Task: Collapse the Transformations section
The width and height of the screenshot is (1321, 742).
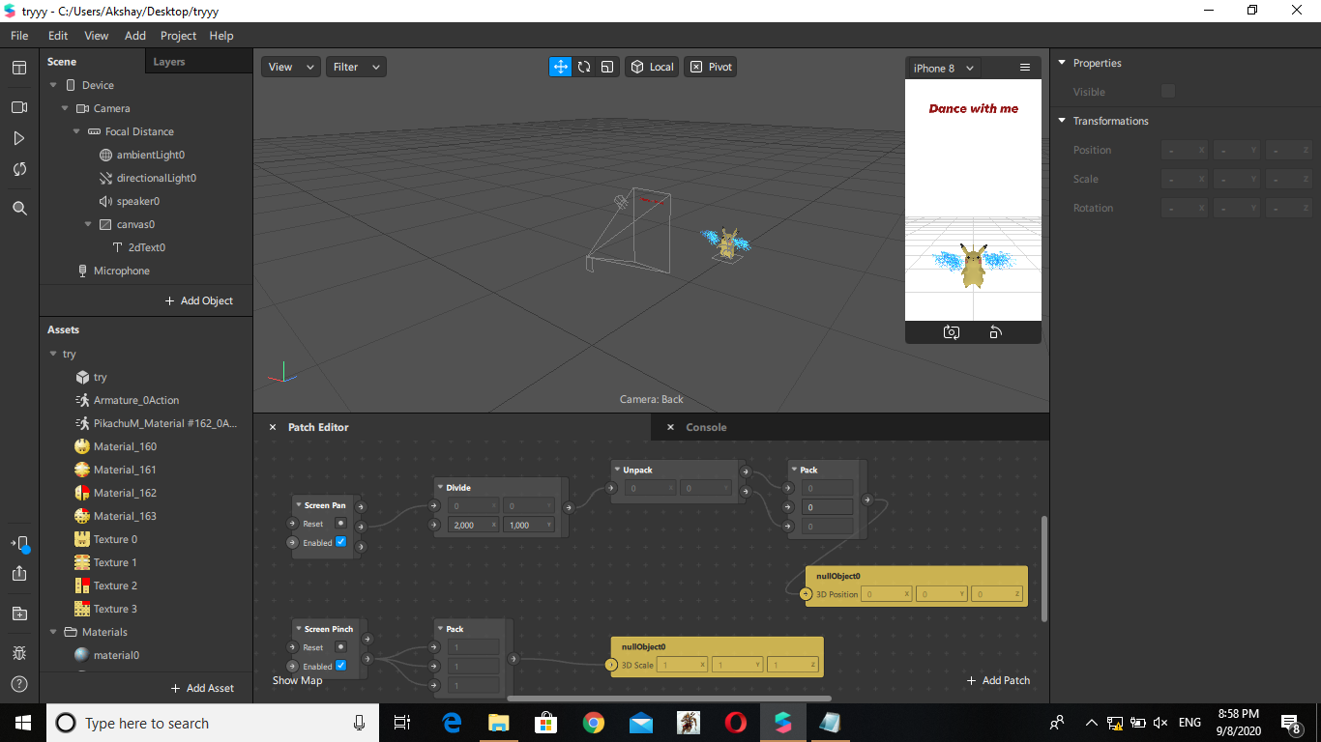Action: pos(1061,121)
